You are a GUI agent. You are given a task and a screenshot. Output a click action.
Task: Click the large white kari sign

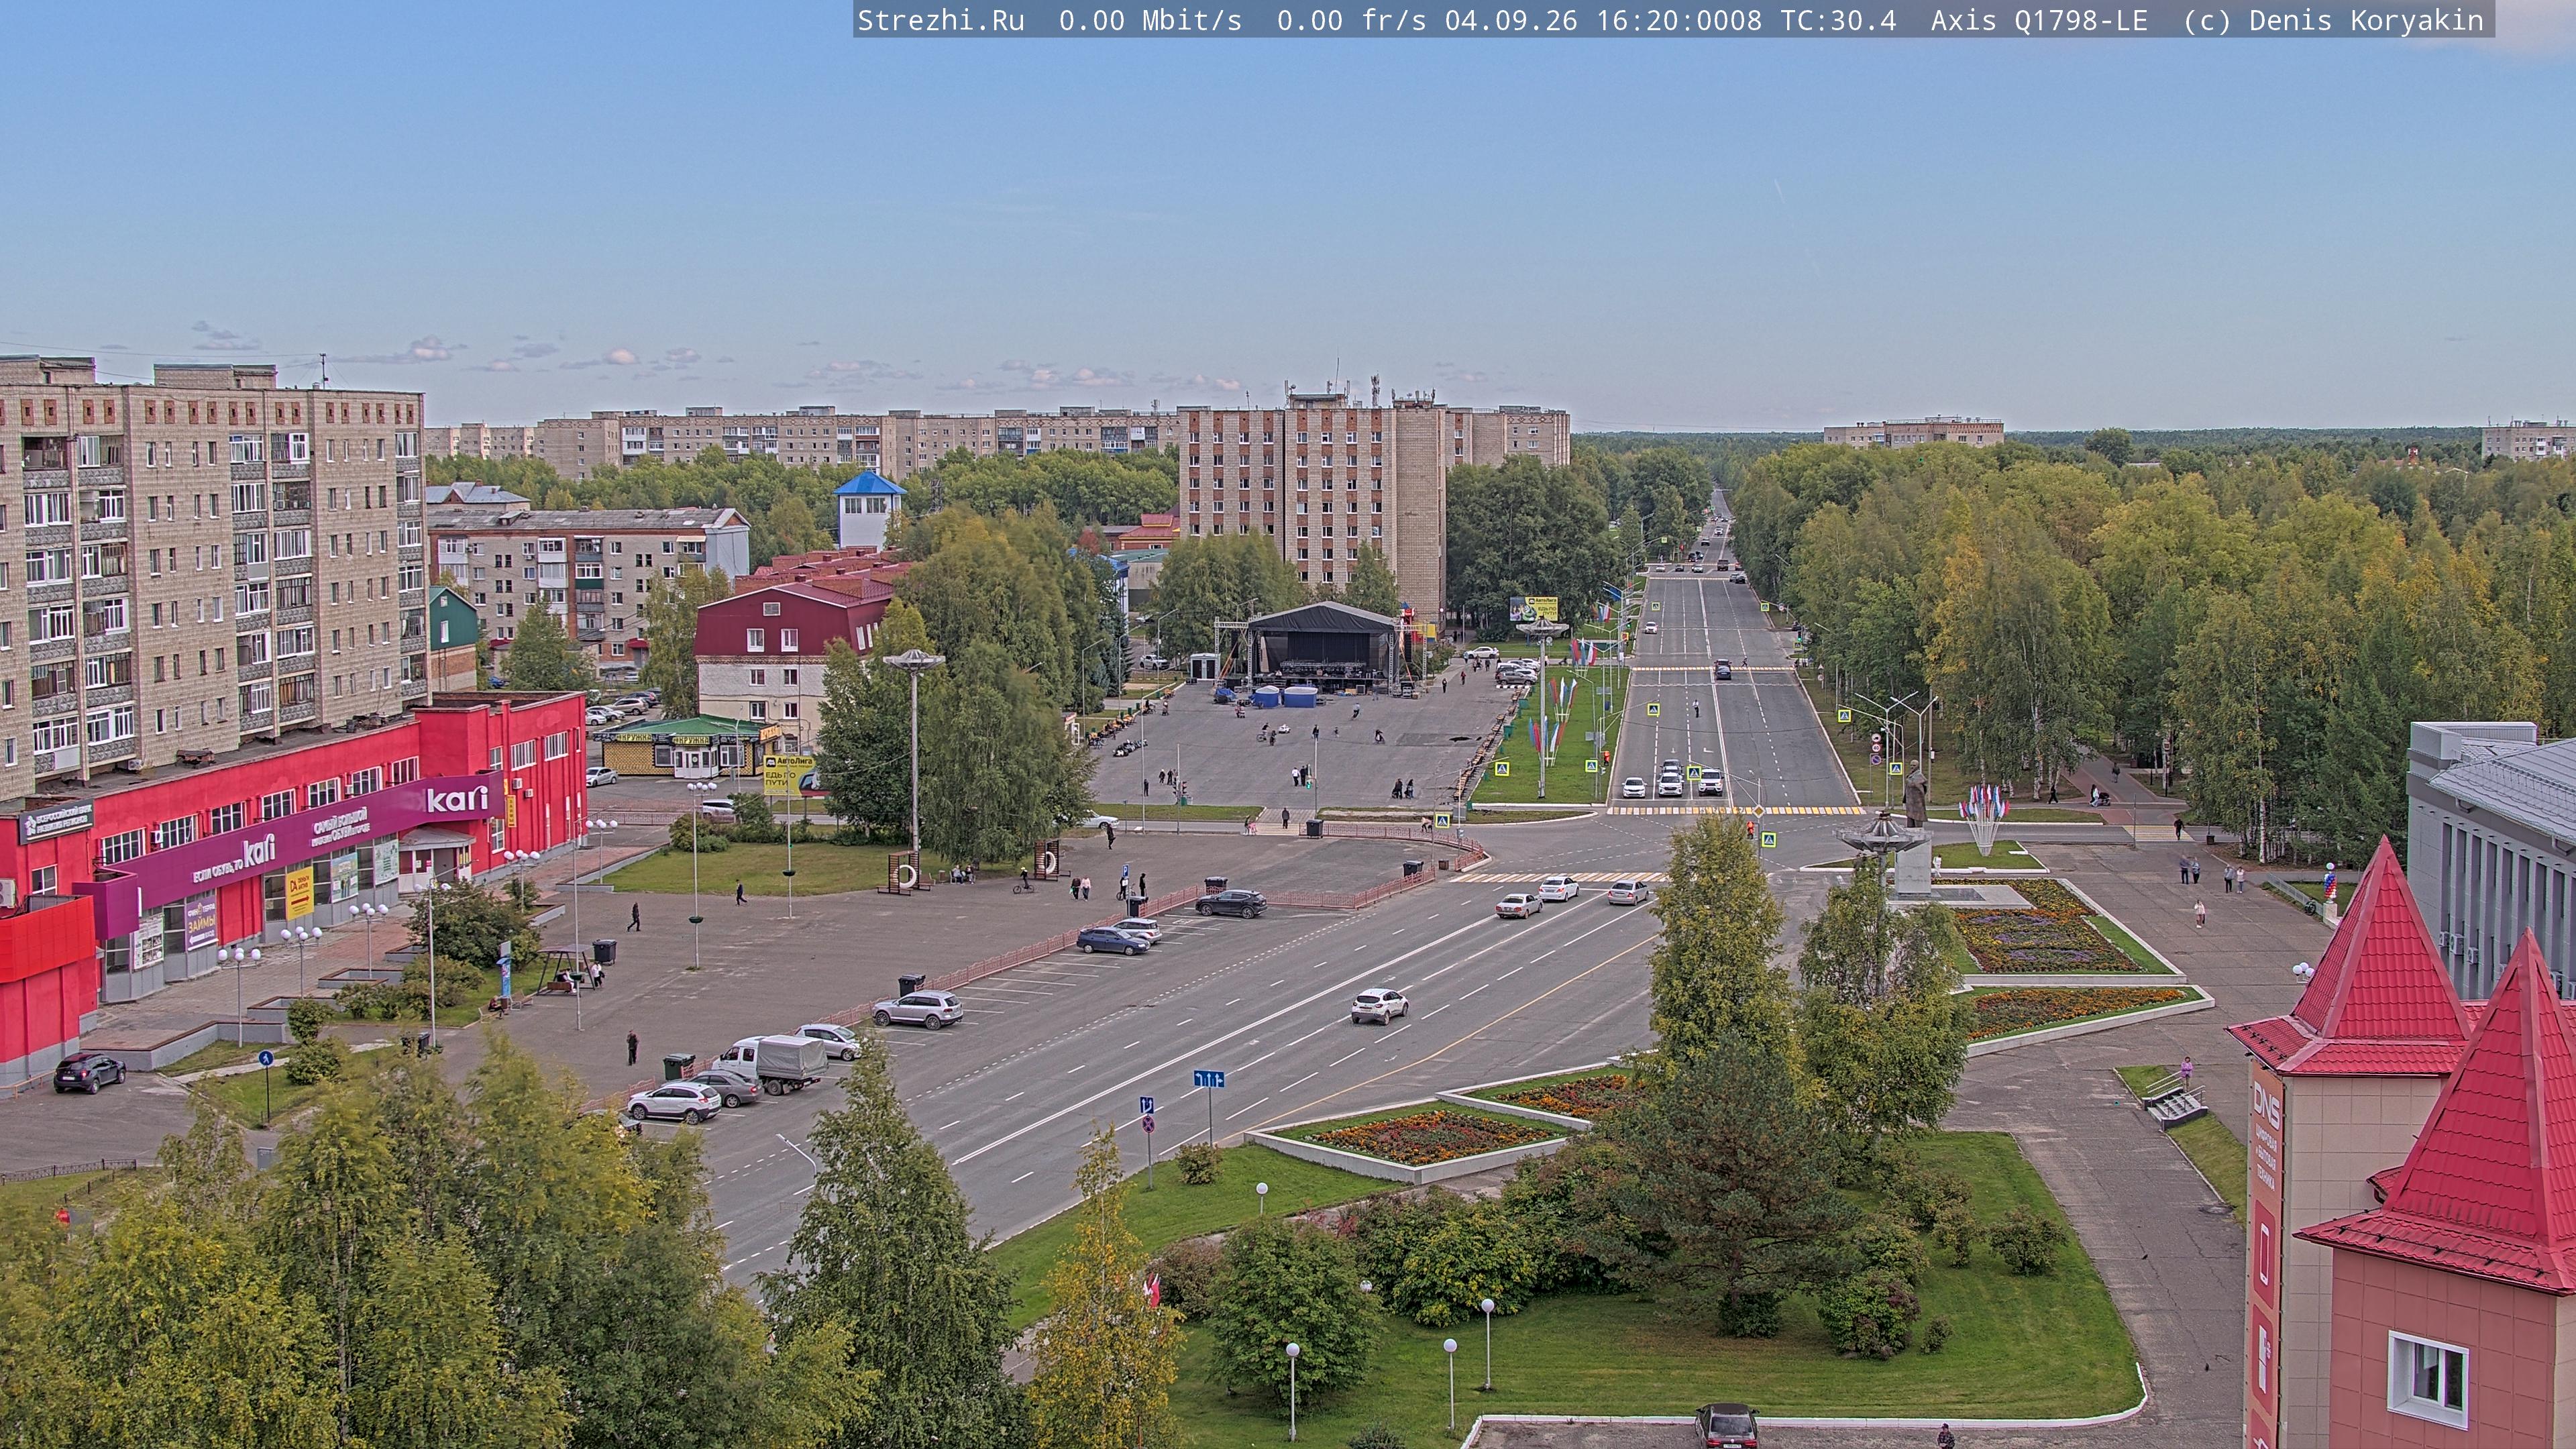pos(457,798)
